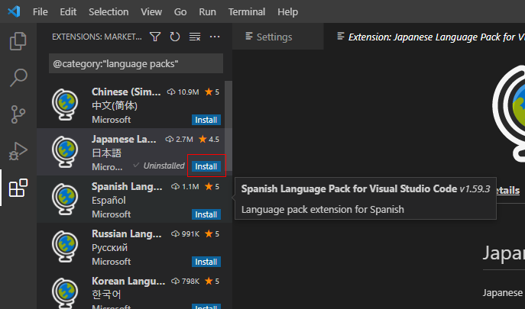This screenshot has width=525, height=309.
Task: Open the Go menu
Action: tap(180, 11)
